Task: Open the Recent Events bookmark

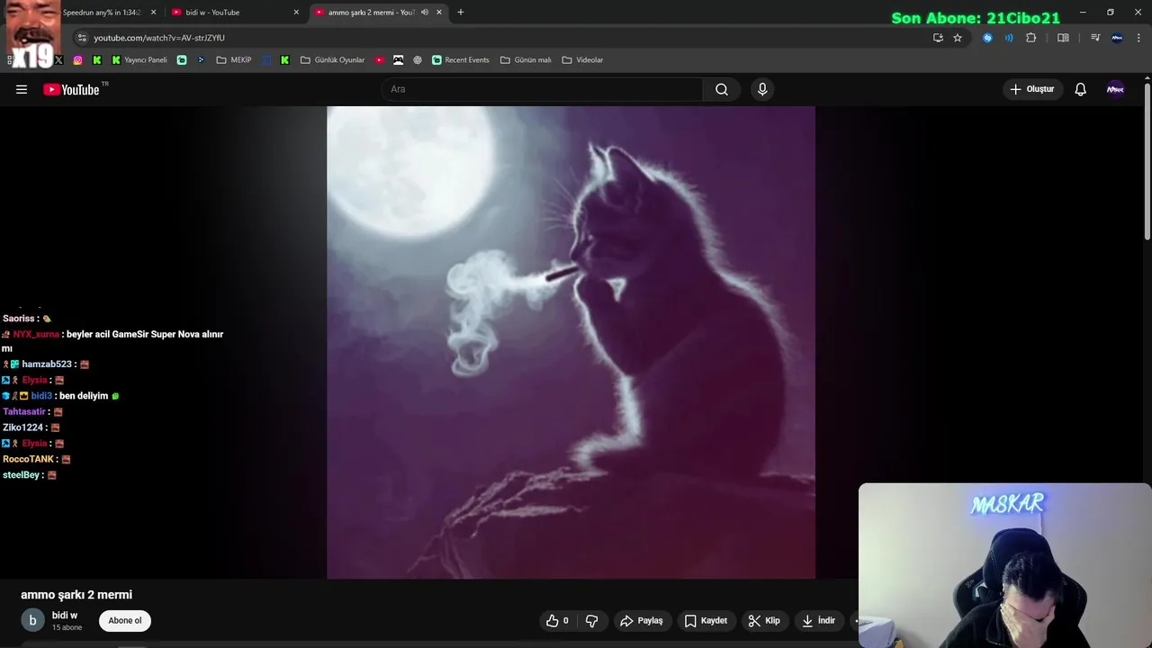Action: coord(461,60)
